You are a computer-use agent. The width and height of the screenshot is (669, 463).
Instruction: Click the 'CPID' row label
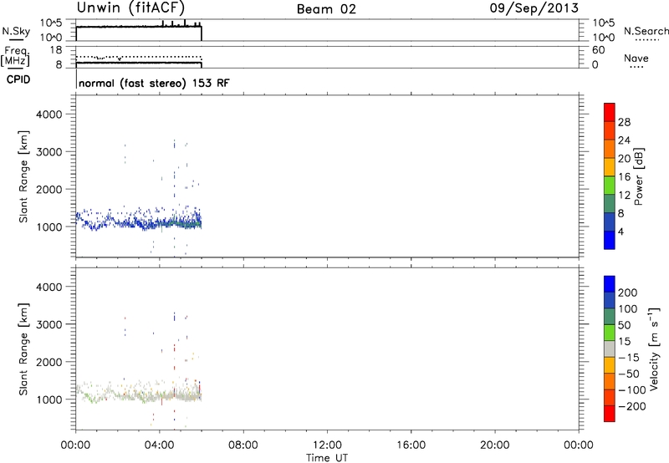(x=18, y=79)
